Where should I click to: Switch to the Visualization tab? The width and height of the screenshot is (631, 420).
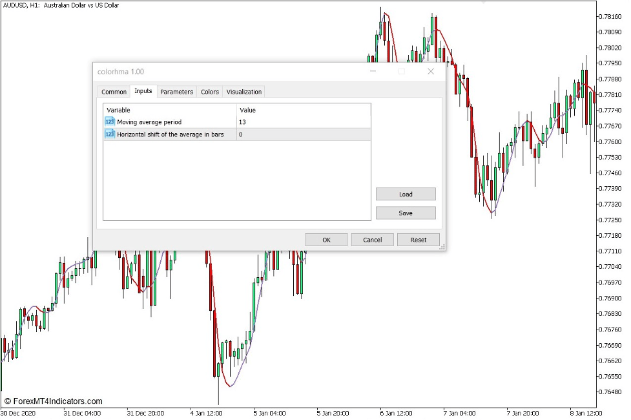pyautogui.click(x=243, y=91)
